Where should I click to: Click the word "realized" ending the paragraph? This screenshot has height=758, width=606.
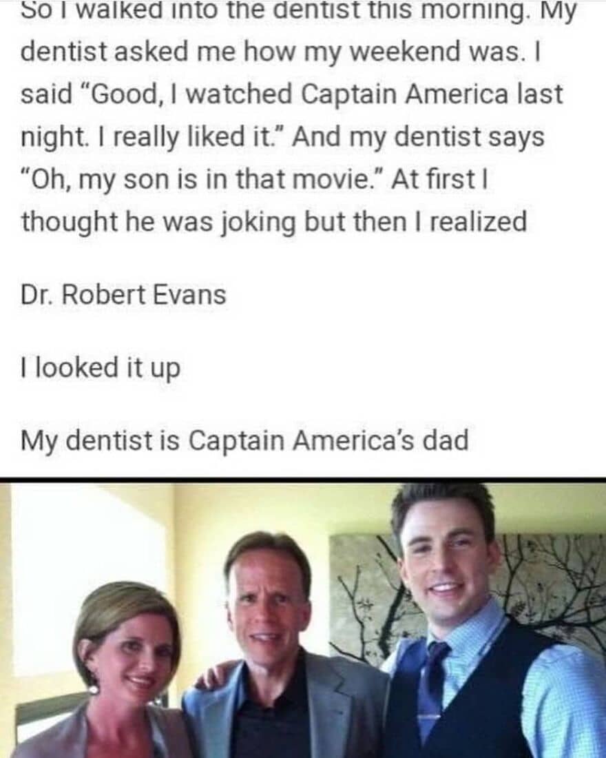click(478, 222)
